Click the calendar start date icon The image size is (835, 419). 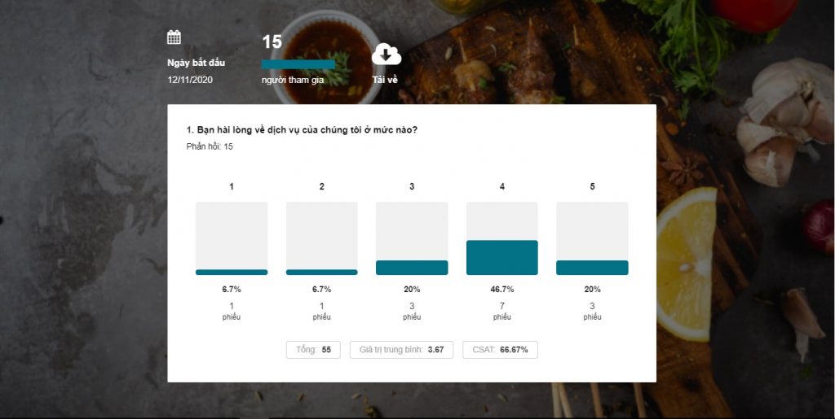(174, 37)
